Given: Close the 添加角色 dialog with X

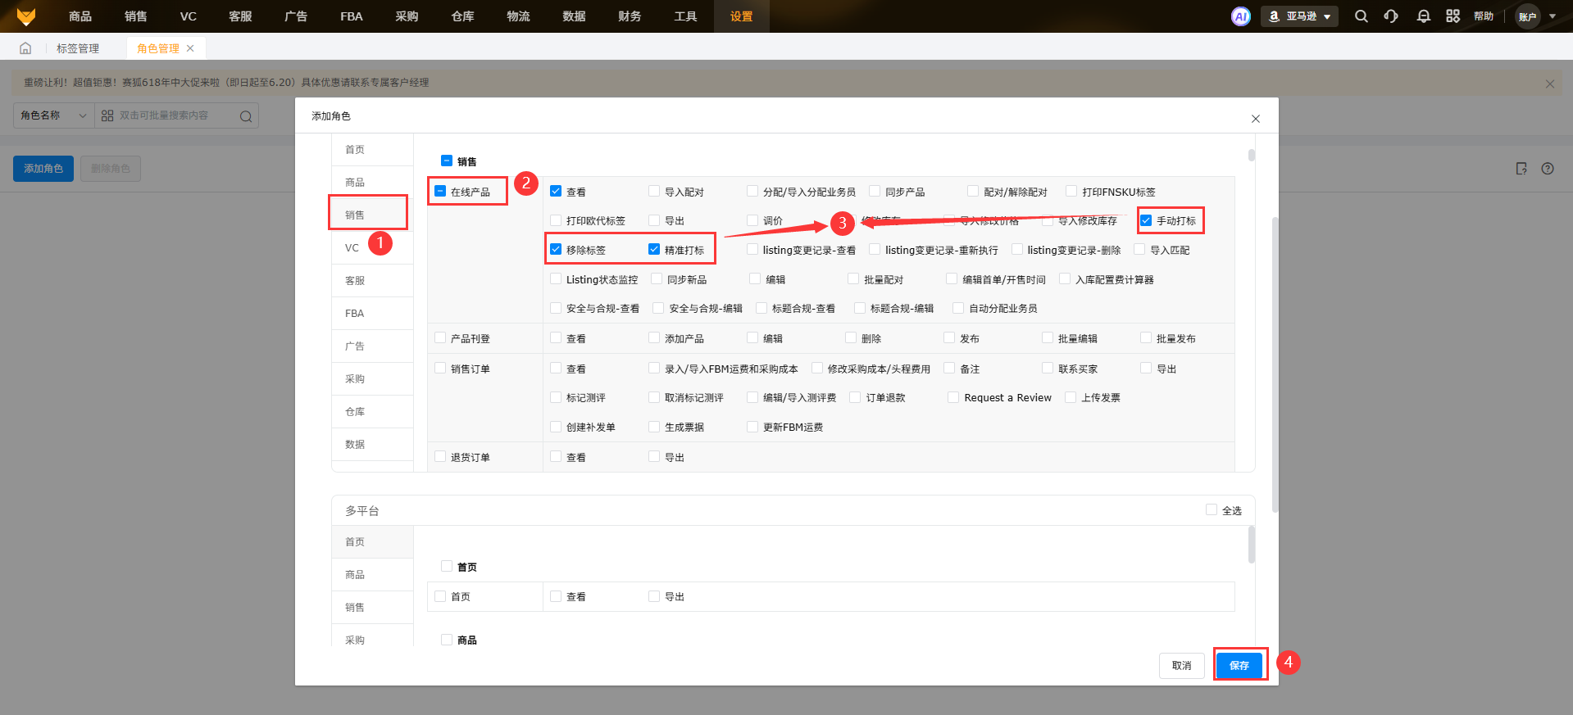Looking at the screenshot, I should 1255,119.
